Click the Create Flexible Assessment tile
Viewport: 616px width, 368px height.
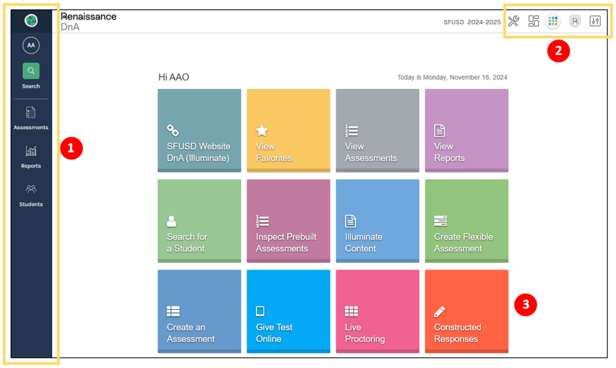(466, 221)
